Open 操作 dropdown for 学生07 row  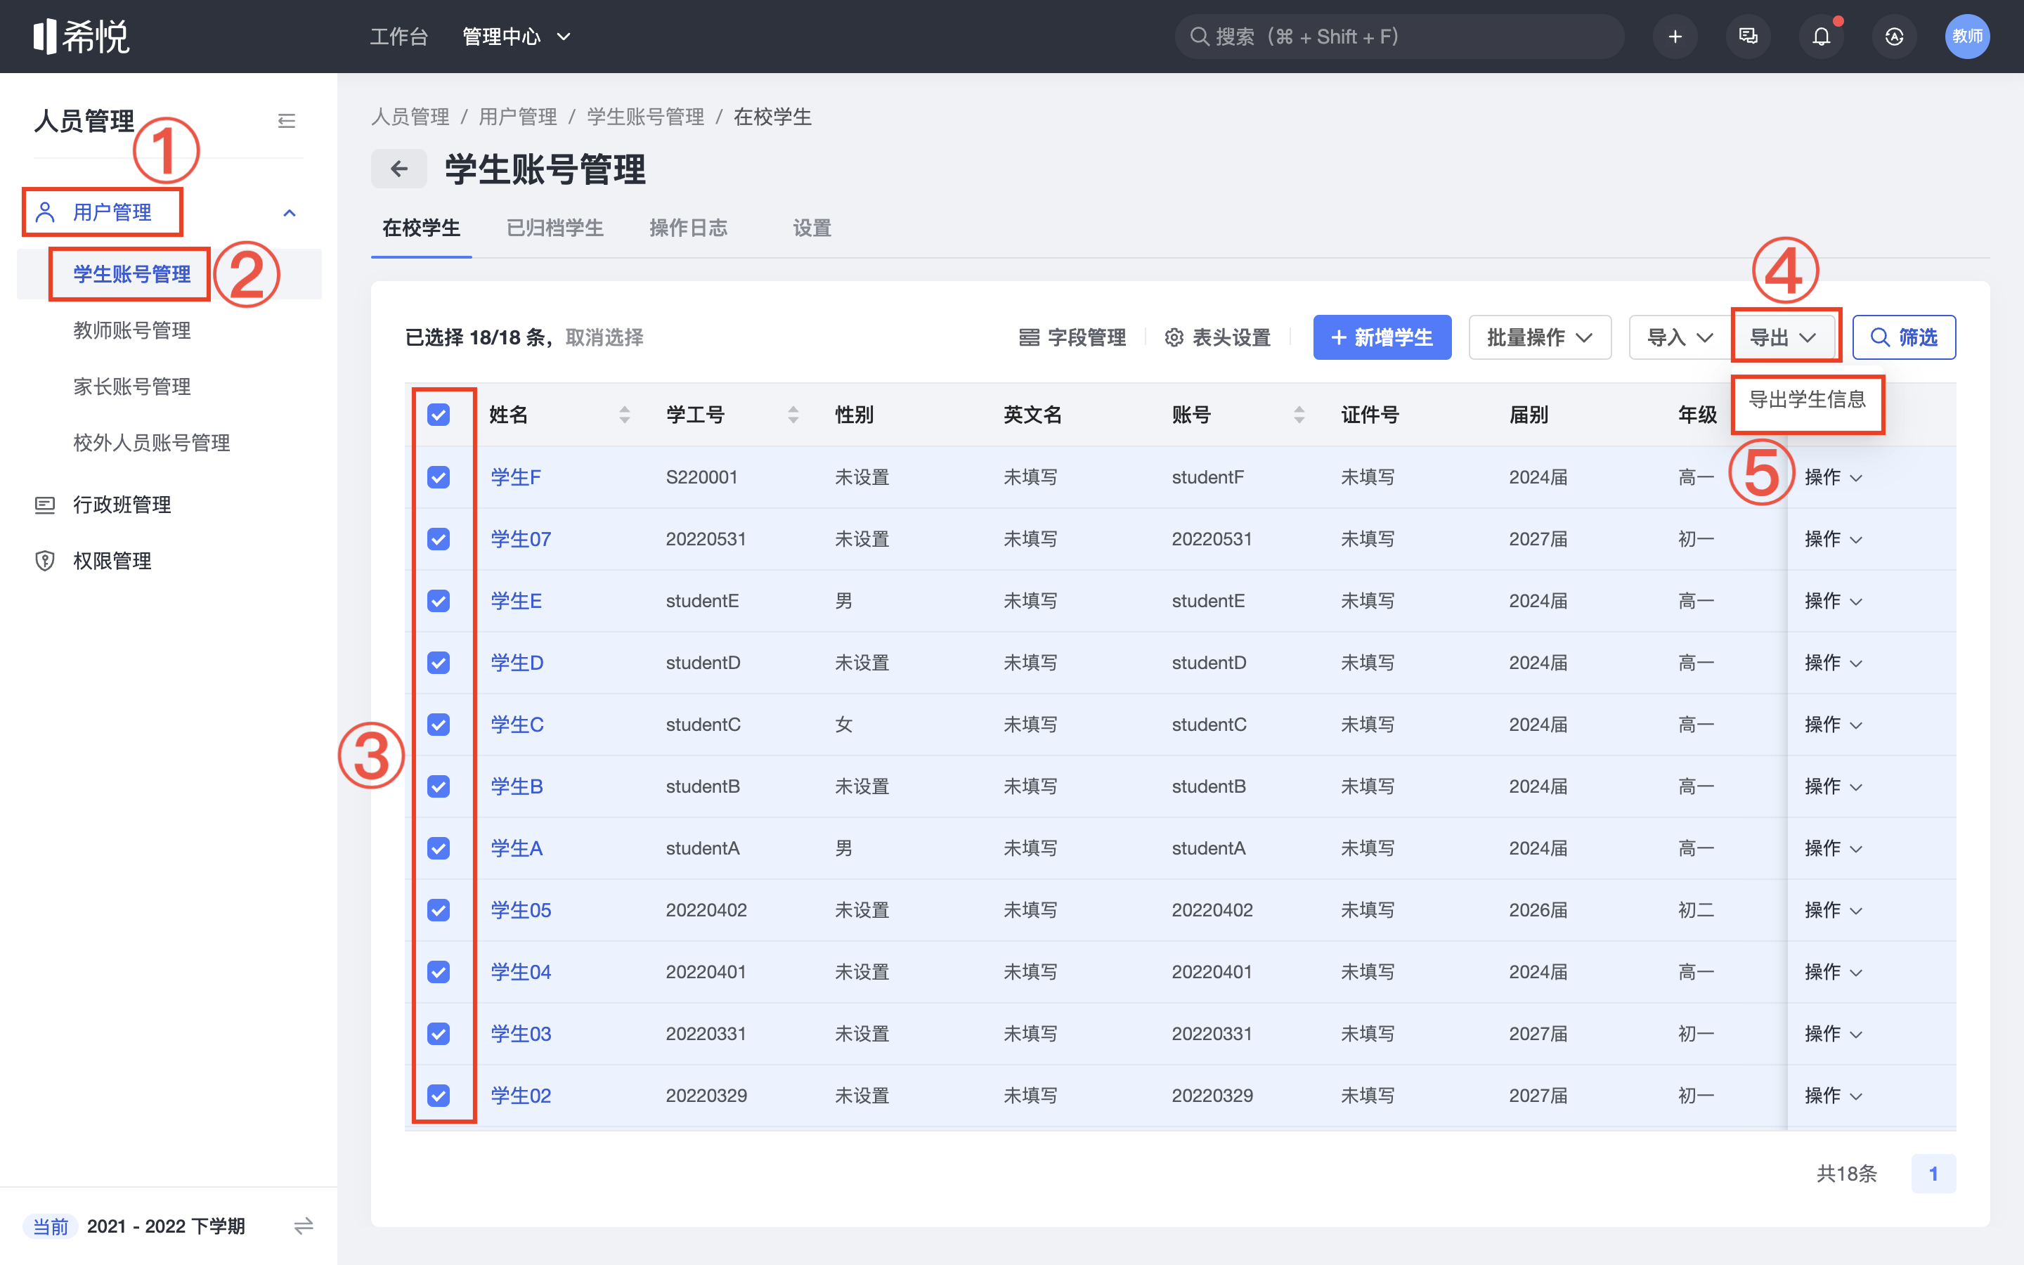coord(1832,539)
